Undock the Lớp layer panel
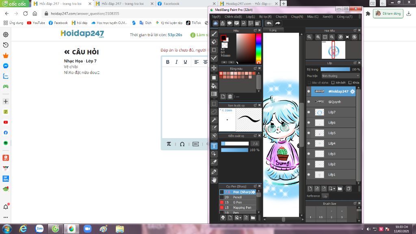The width and height of the screenshot is (416, 234). (355, 63)
